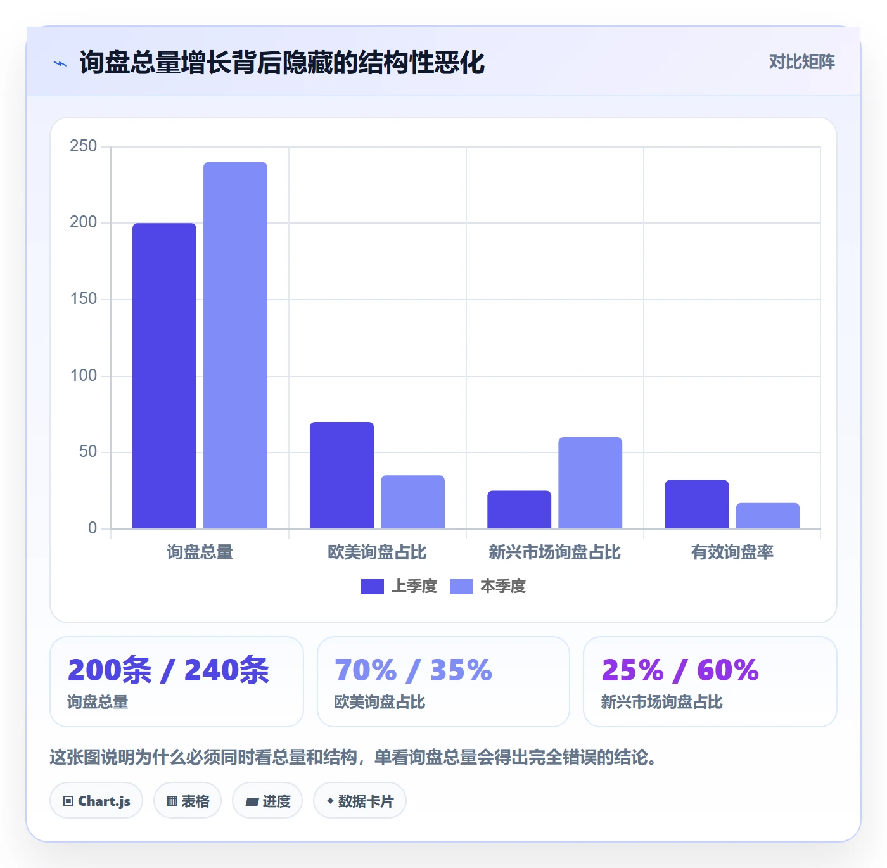
Task: Click the 欧美询盘占比 caption in the stat card
Action: coord(380,703)
